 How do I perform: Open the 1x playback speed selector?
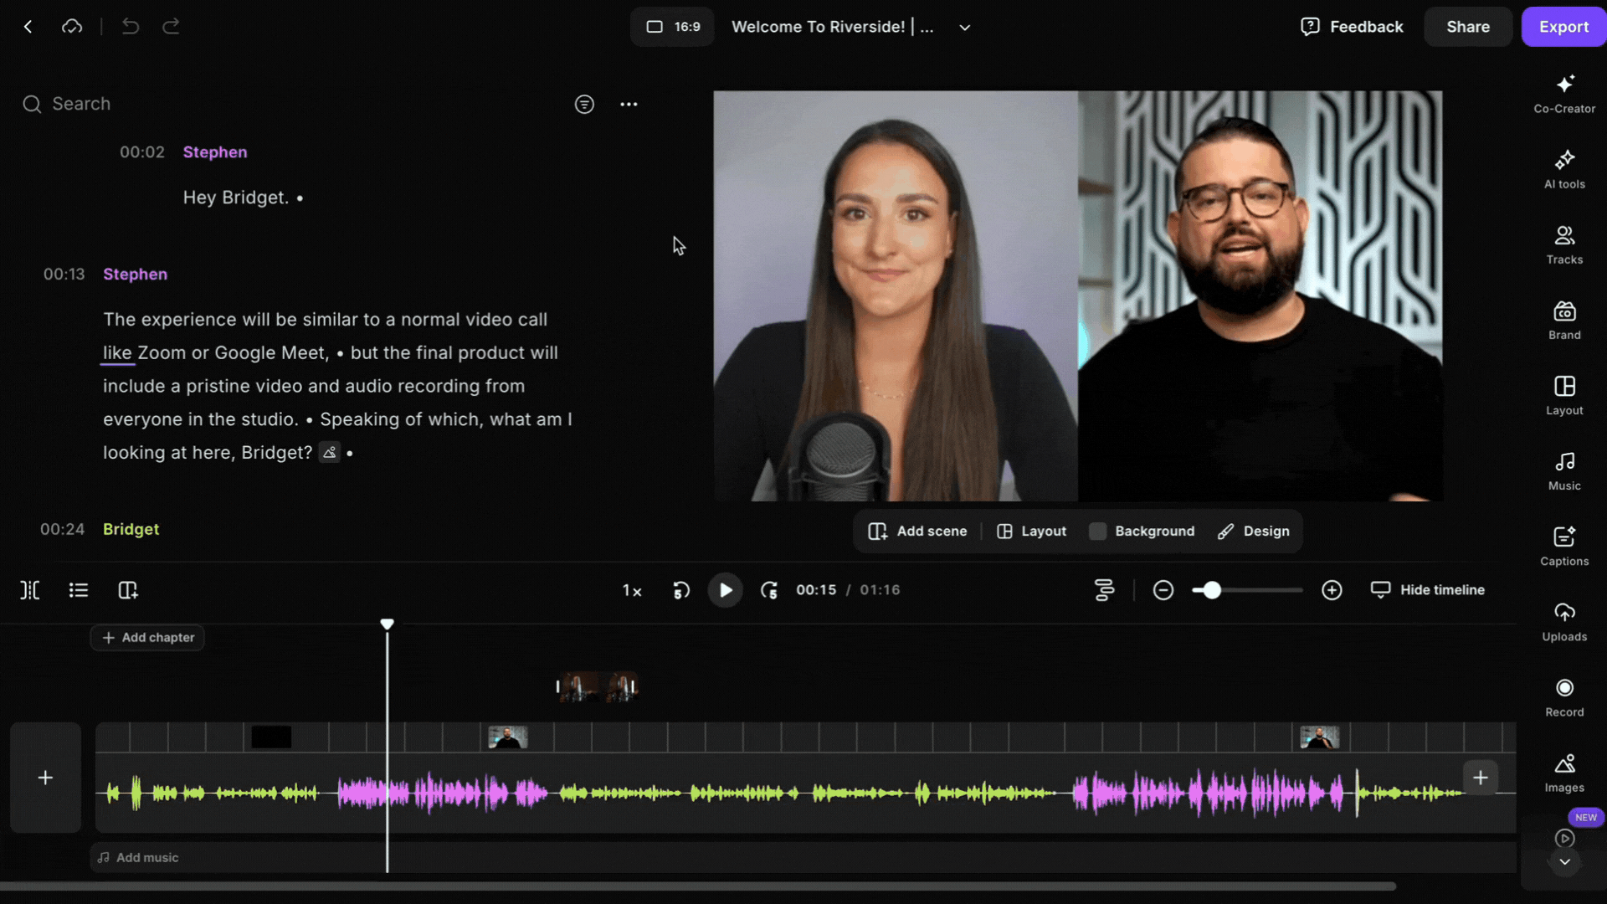tap(632, 590)
